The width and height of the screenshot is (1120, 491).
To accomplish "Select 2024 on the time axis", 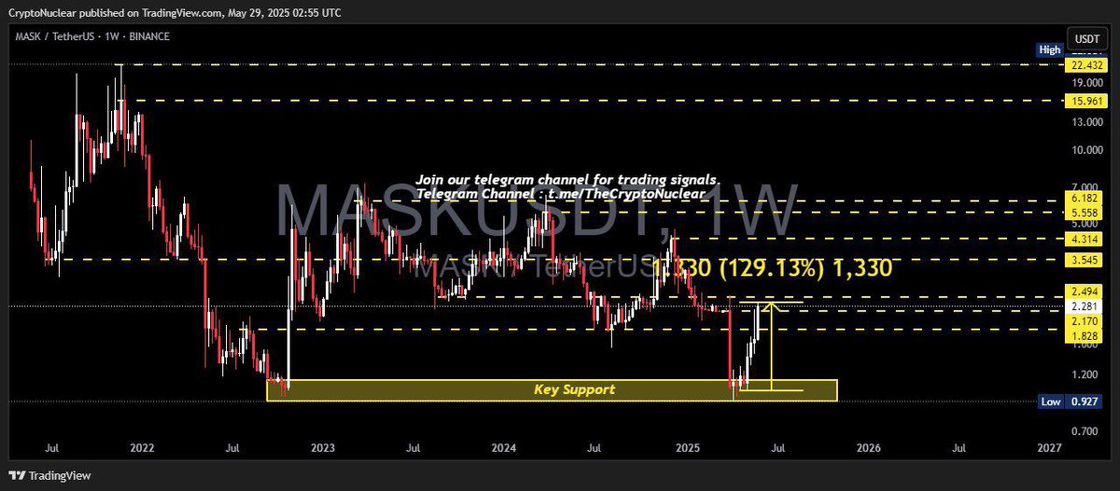I will (504, 448).
